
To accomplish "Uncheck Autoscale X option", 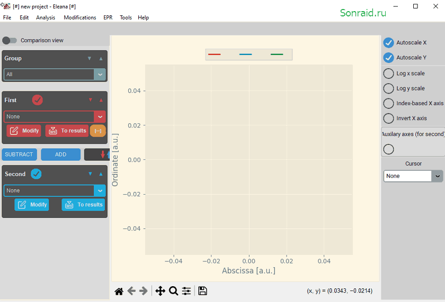I will click(388, 43).
